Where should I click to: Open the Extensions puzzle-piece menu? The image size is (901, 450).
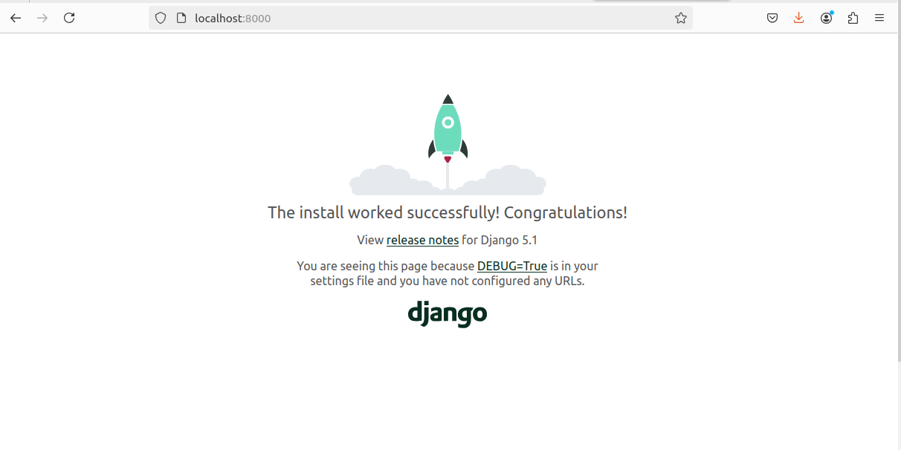click(x=853, y=18)
